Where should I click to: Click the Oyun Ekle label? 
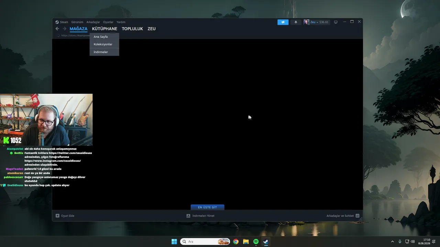coord(68,216)
